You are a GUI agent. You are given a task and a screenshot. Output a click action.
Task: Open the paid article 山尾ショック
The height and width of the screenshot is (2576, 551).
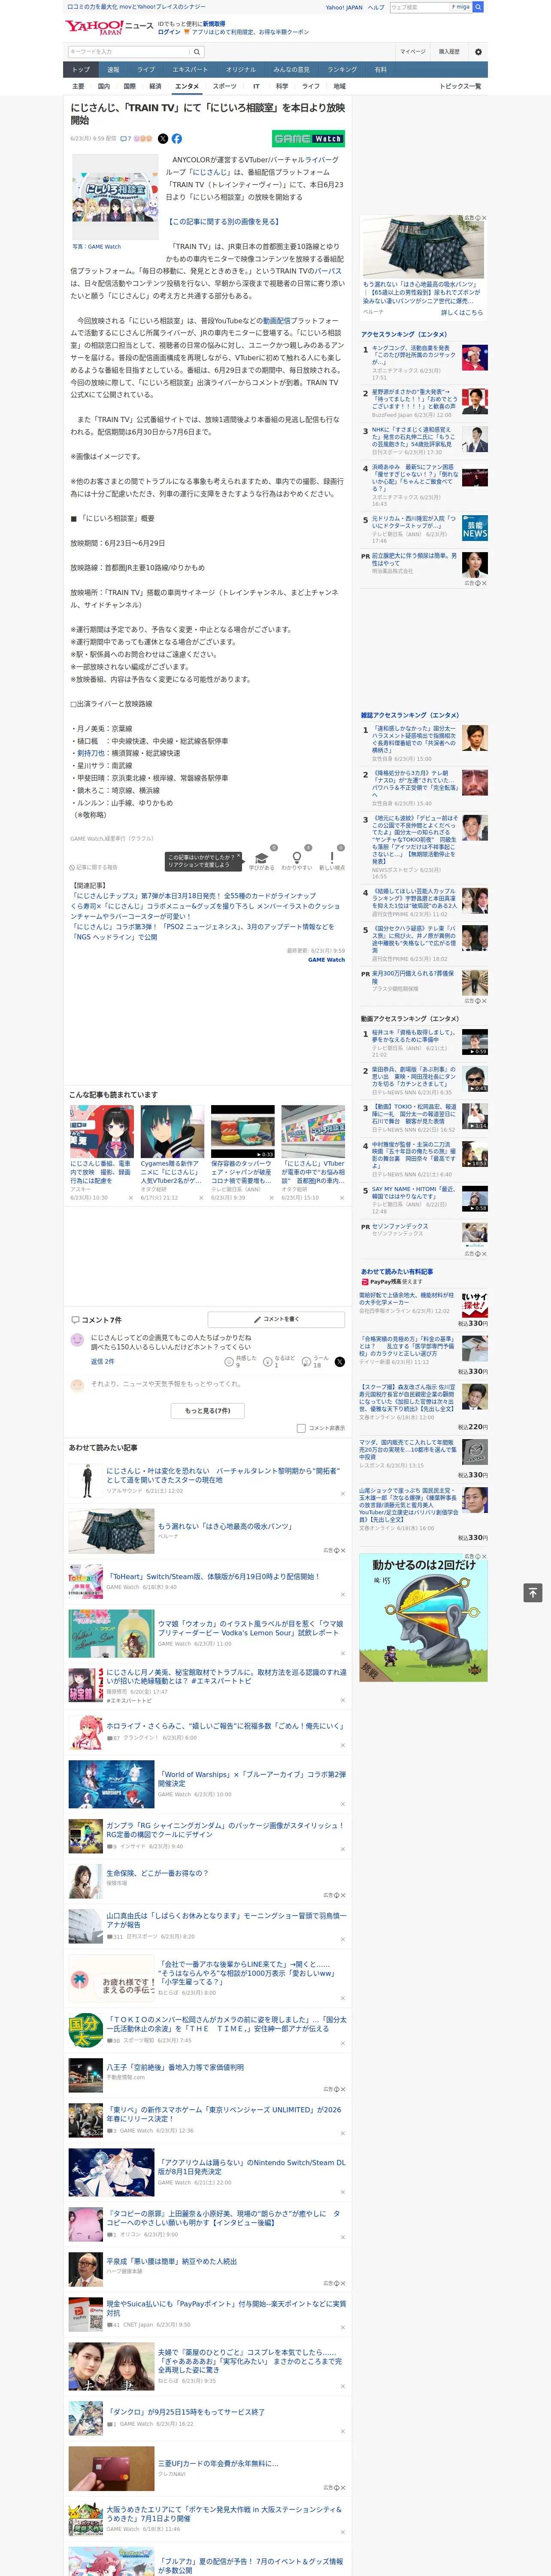[408, 1505]
